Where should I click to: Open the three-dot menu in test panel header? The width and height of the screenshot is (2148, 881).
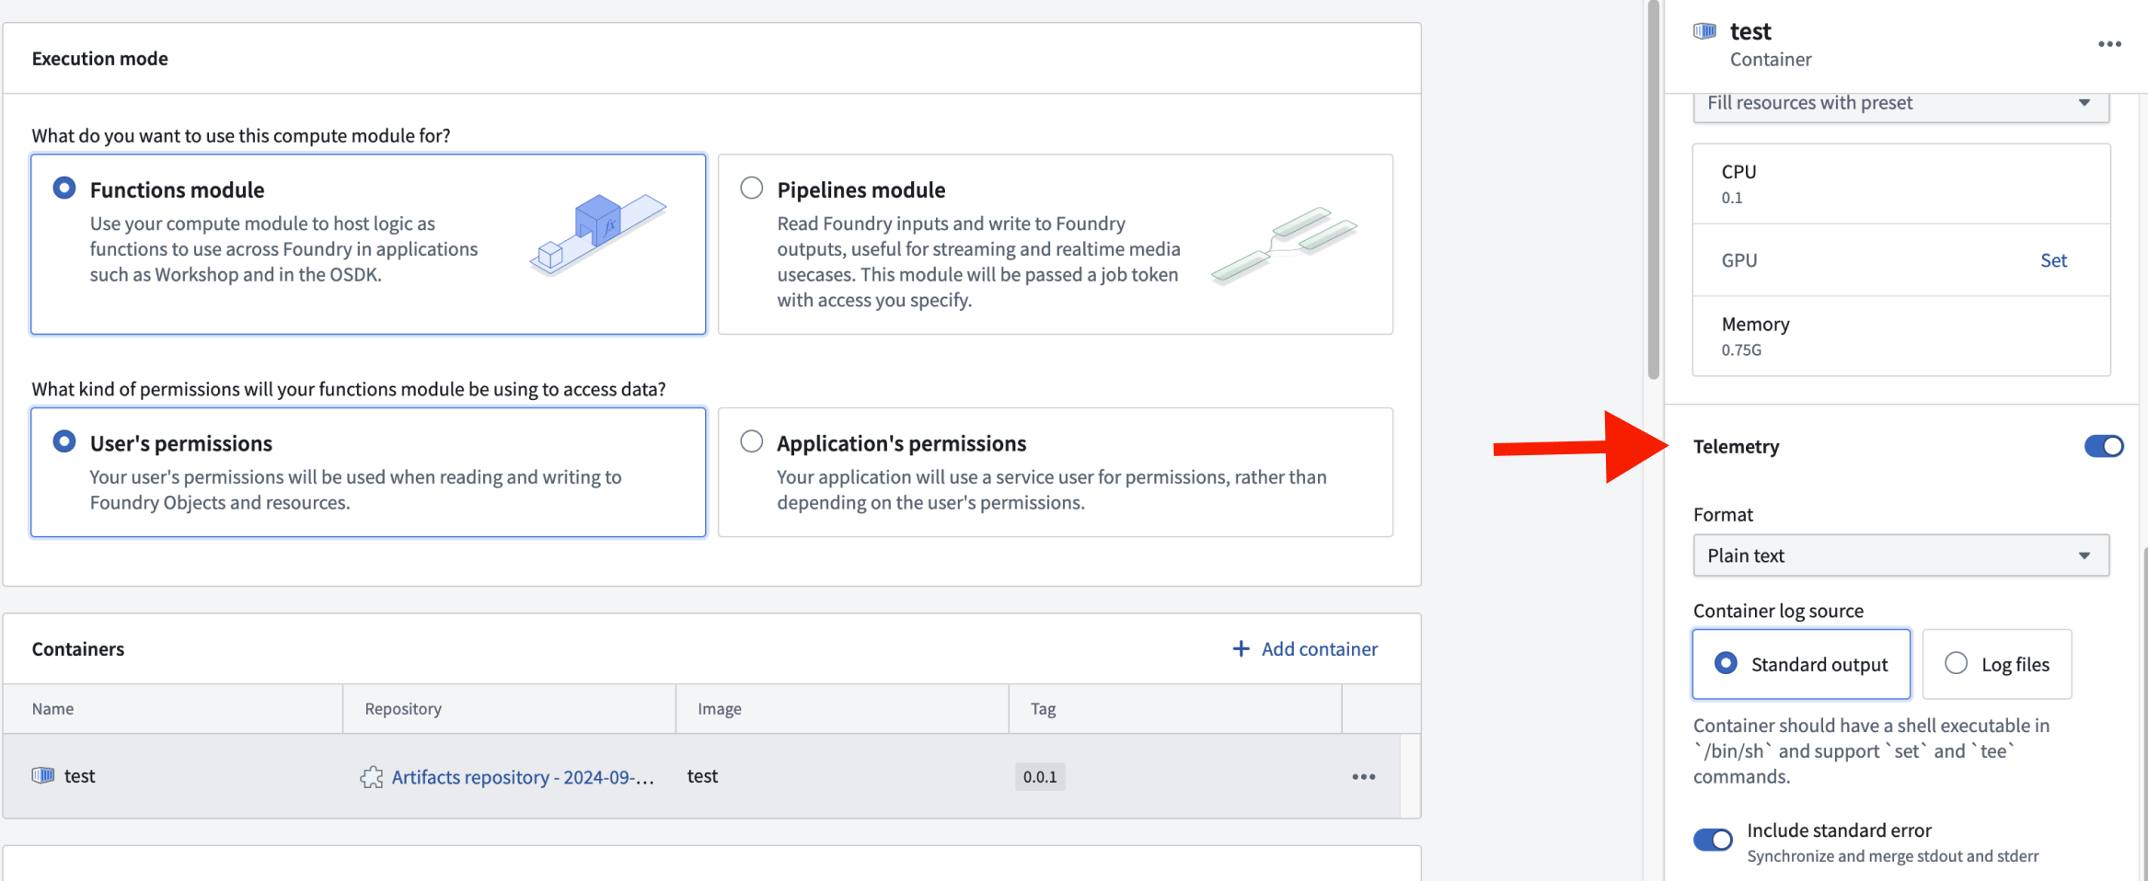pos(2109,44)
